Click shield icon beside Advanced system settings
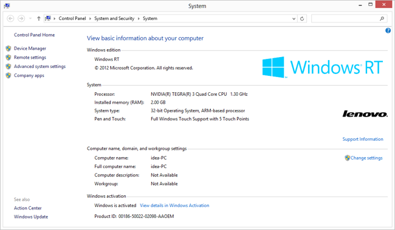 [x=9, y=66]
